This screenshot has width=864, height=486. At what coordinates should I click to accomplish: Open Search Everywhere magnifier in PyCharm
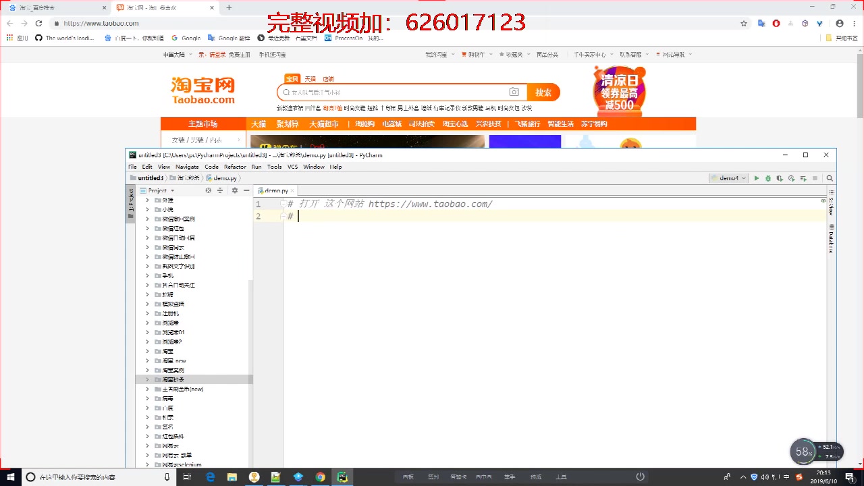click(830, 178)
